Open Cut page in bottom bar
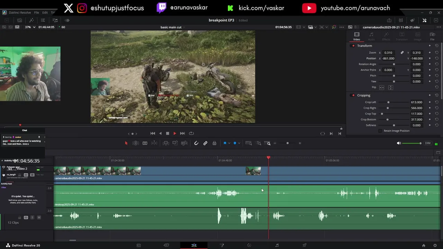Viewport: 443px width, 249px height. pyautogui.click(x=166, y=245)
